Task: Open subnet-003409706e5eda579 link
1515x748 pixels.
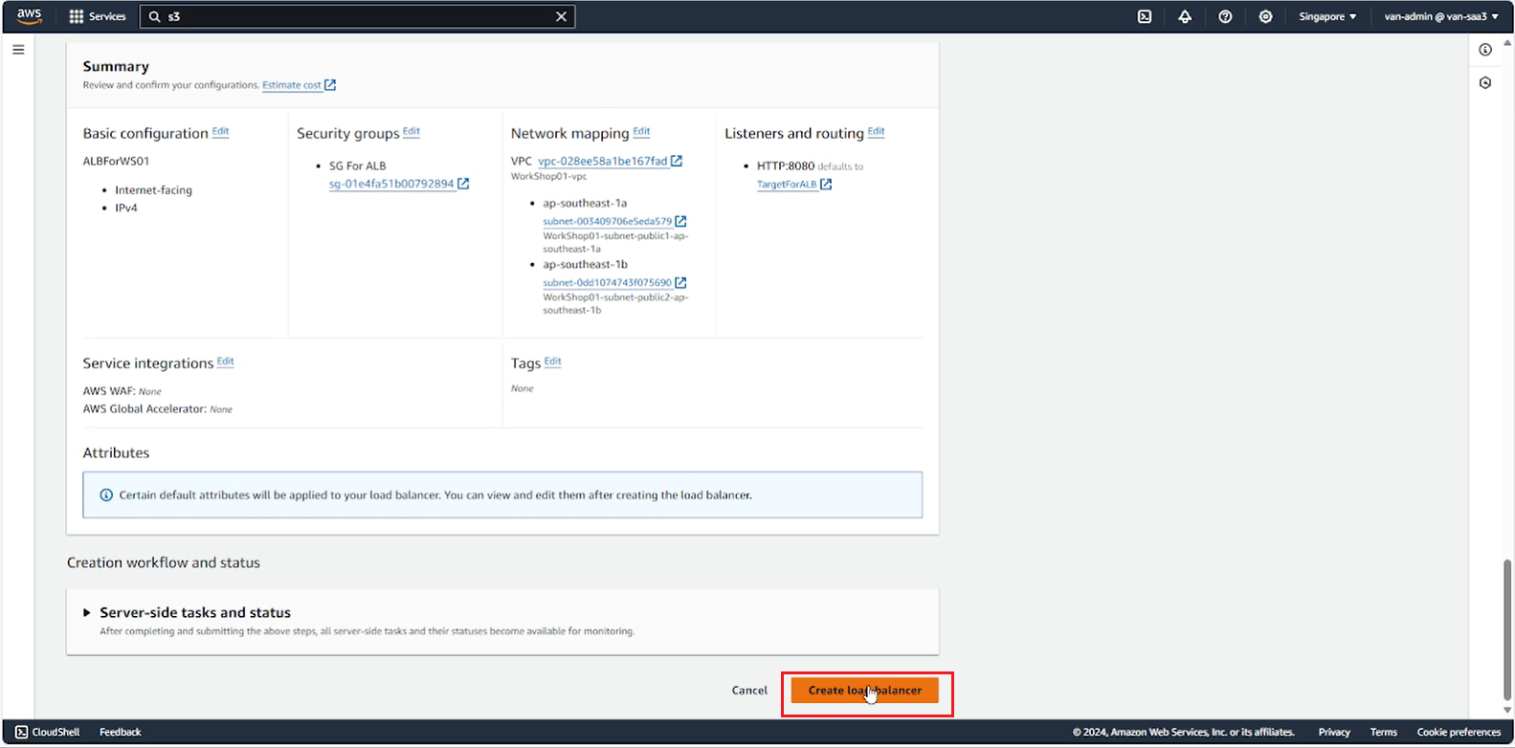Action: click(x=608, y=222)
